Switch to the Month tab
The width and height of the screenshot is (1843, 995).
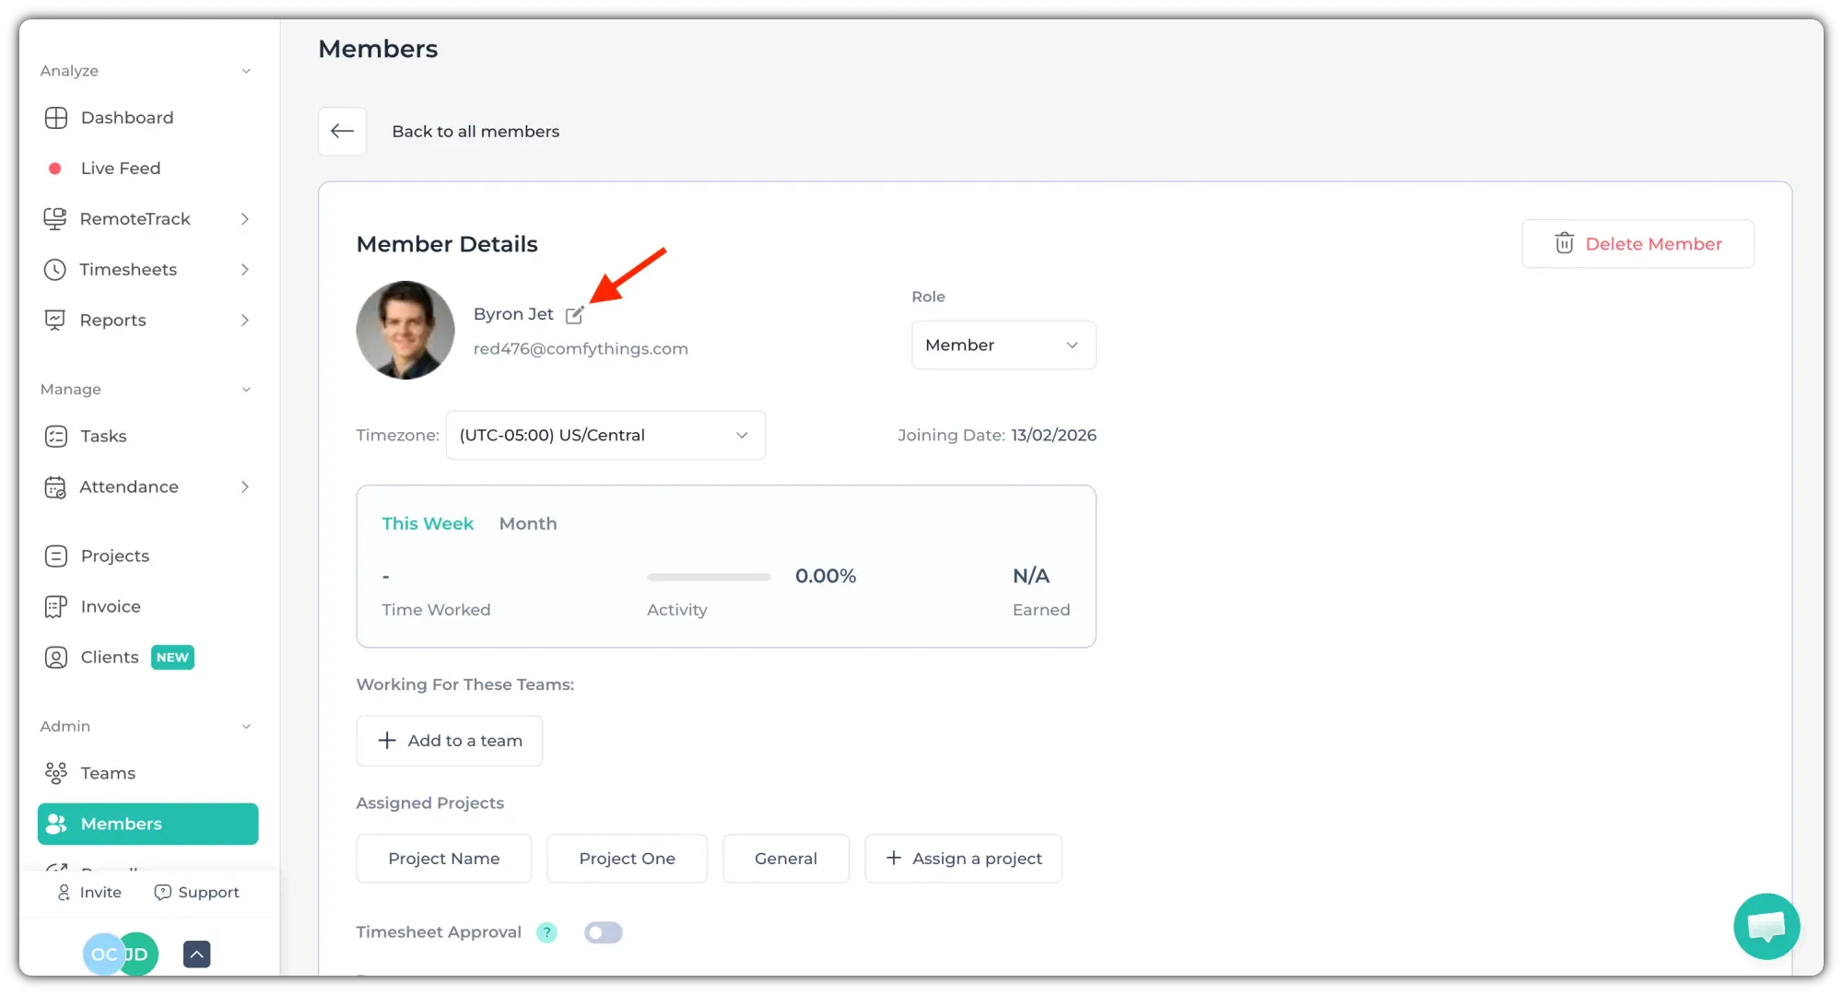528,523
